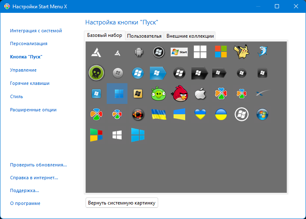
Task: Choose the green pig icon
Action: pos(158,94)
